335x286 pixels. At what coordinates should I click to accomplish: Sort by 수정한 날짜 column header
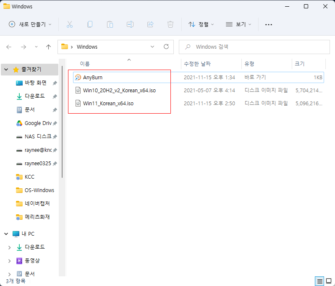[x=197, y=64]
